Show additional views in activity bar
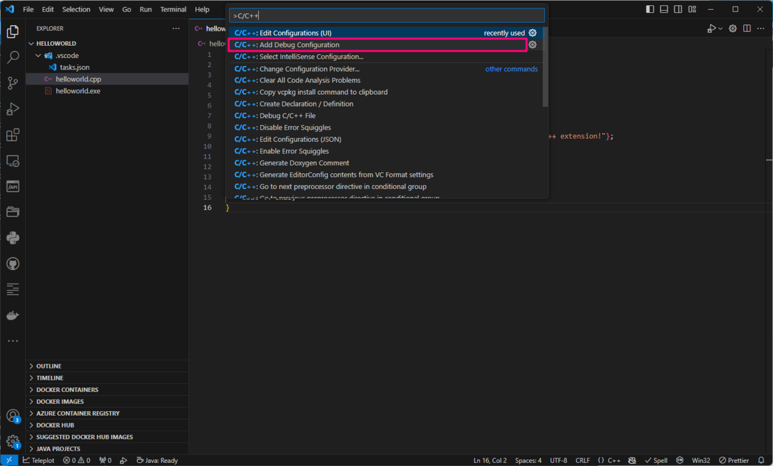This screenshot has height=466, width=773. 12,341
